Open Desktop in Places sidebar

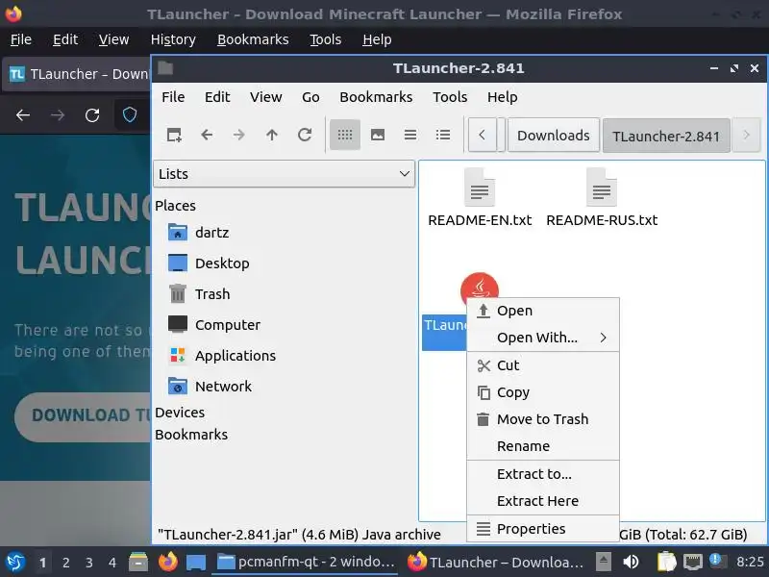[209, 263]
